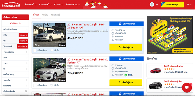Expand the ราคา price filter

[x=15, y=63]
